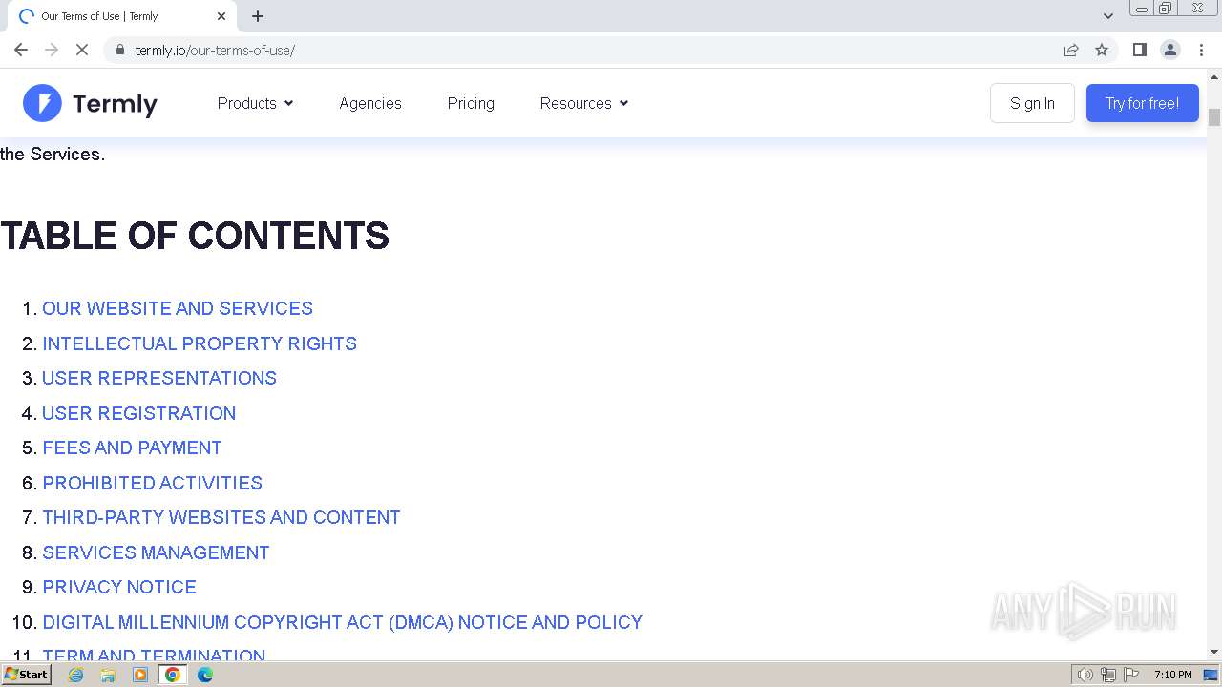1222x687 pixels.
Task: Click the Show desktop button
Action: [1211, 675]
